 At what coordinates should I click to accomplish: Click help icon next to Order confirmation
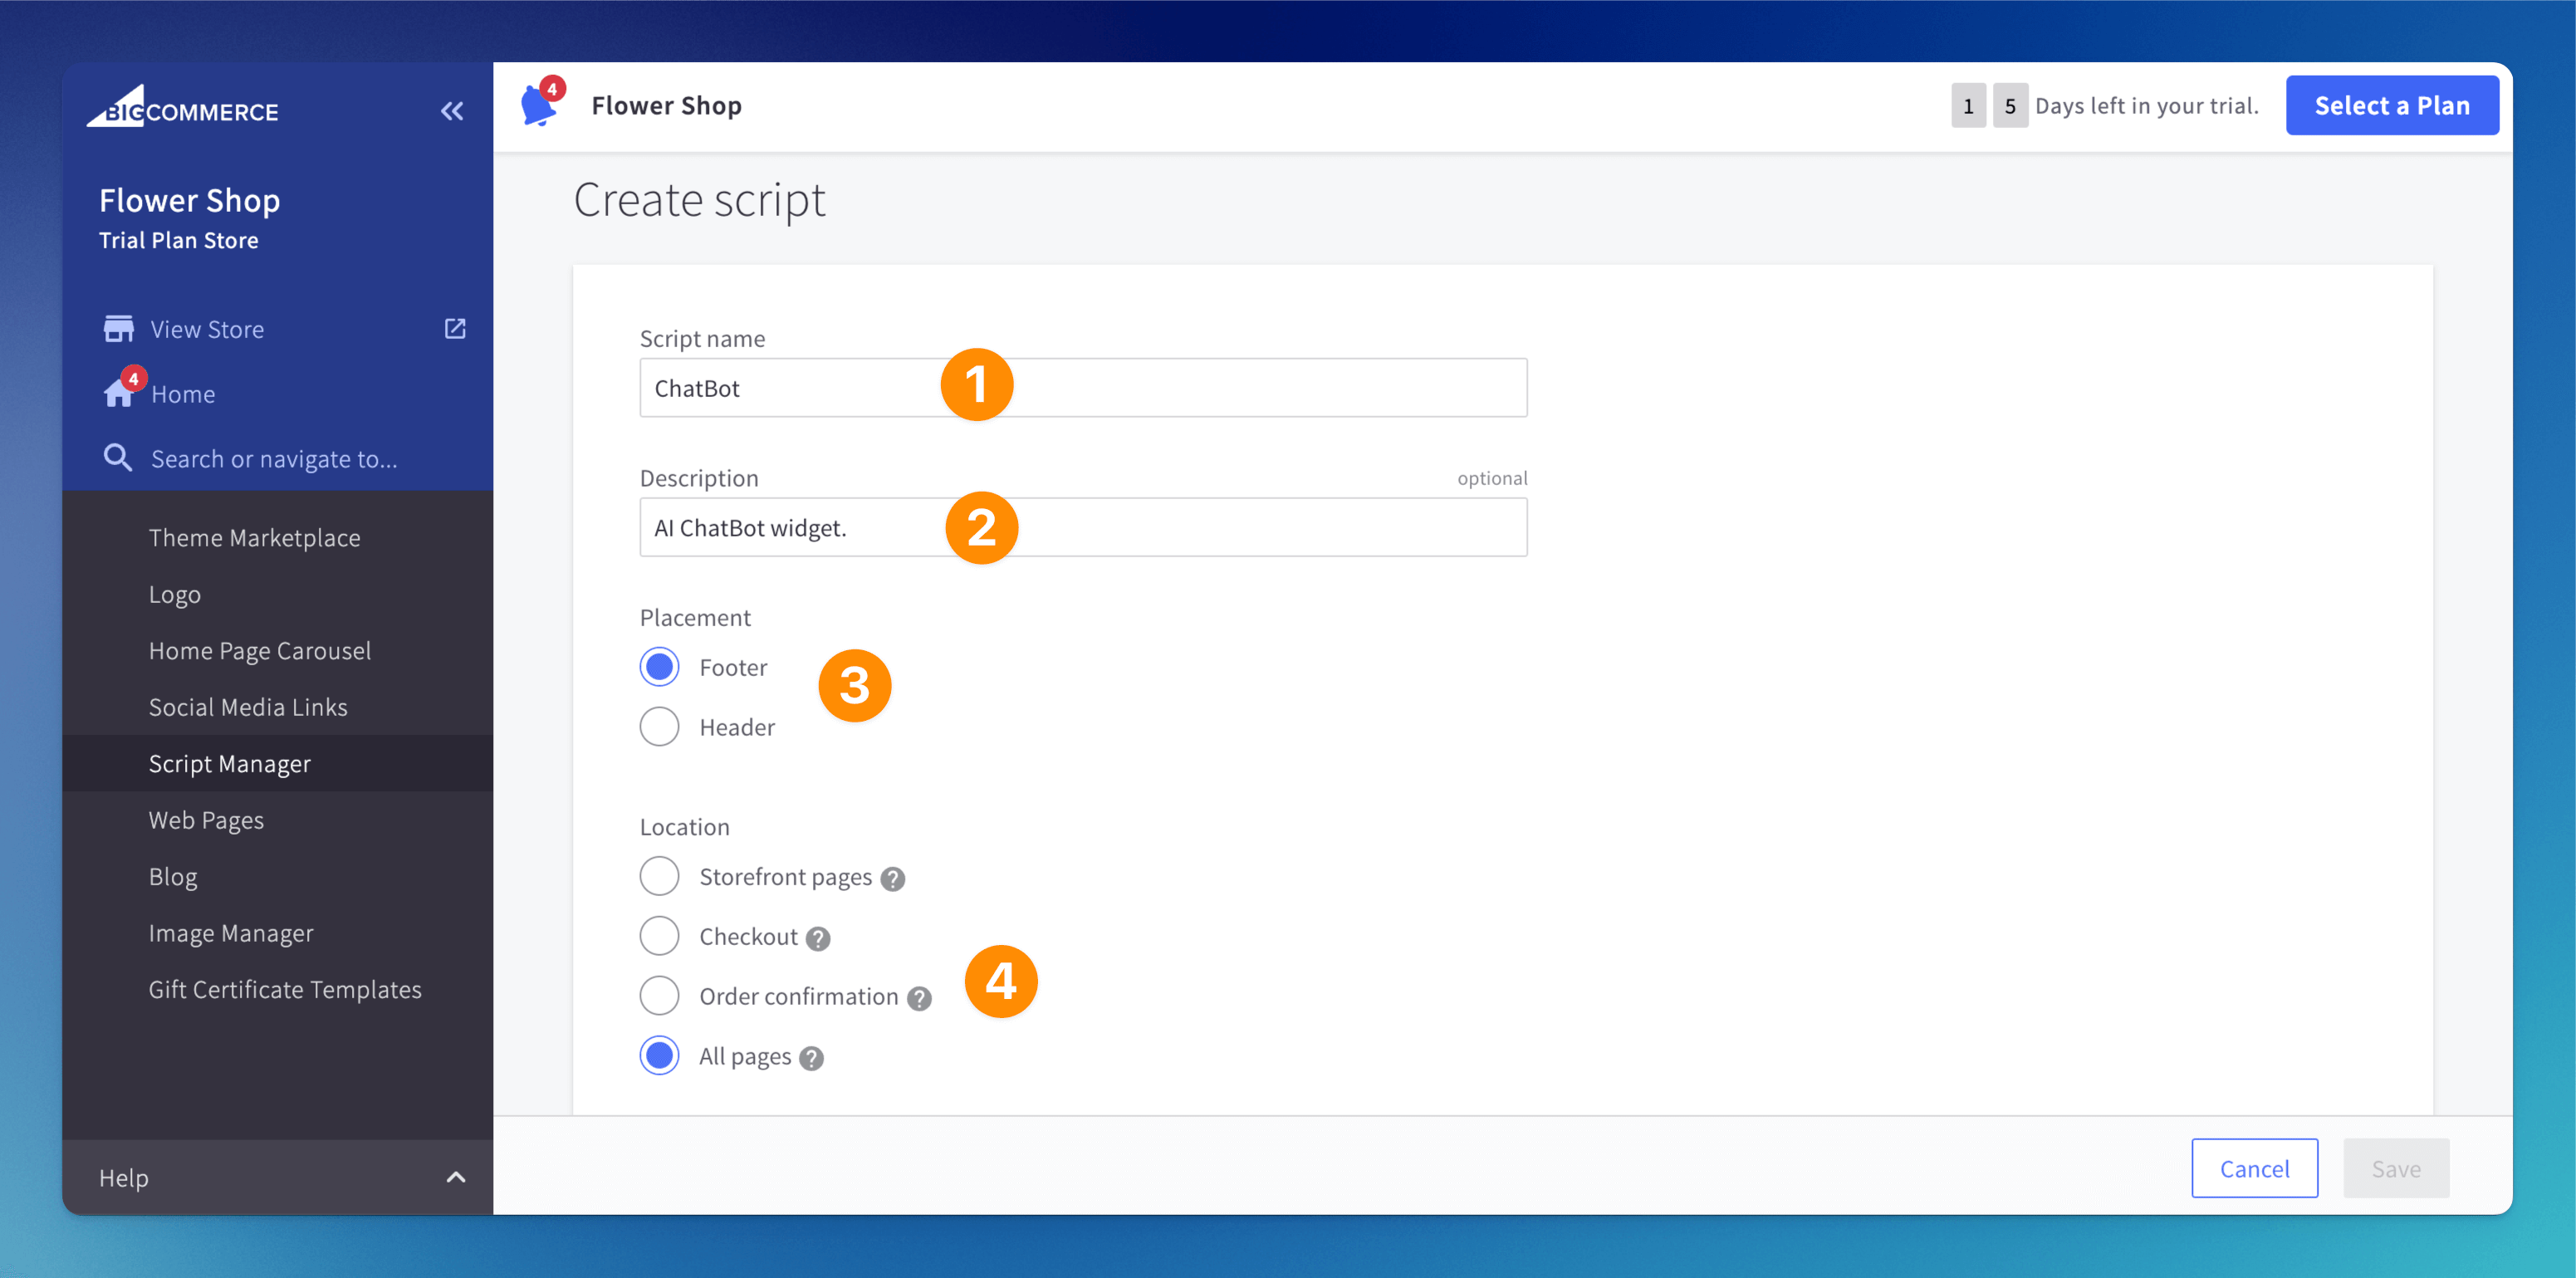pyautogui.click(x=919, y=998)
